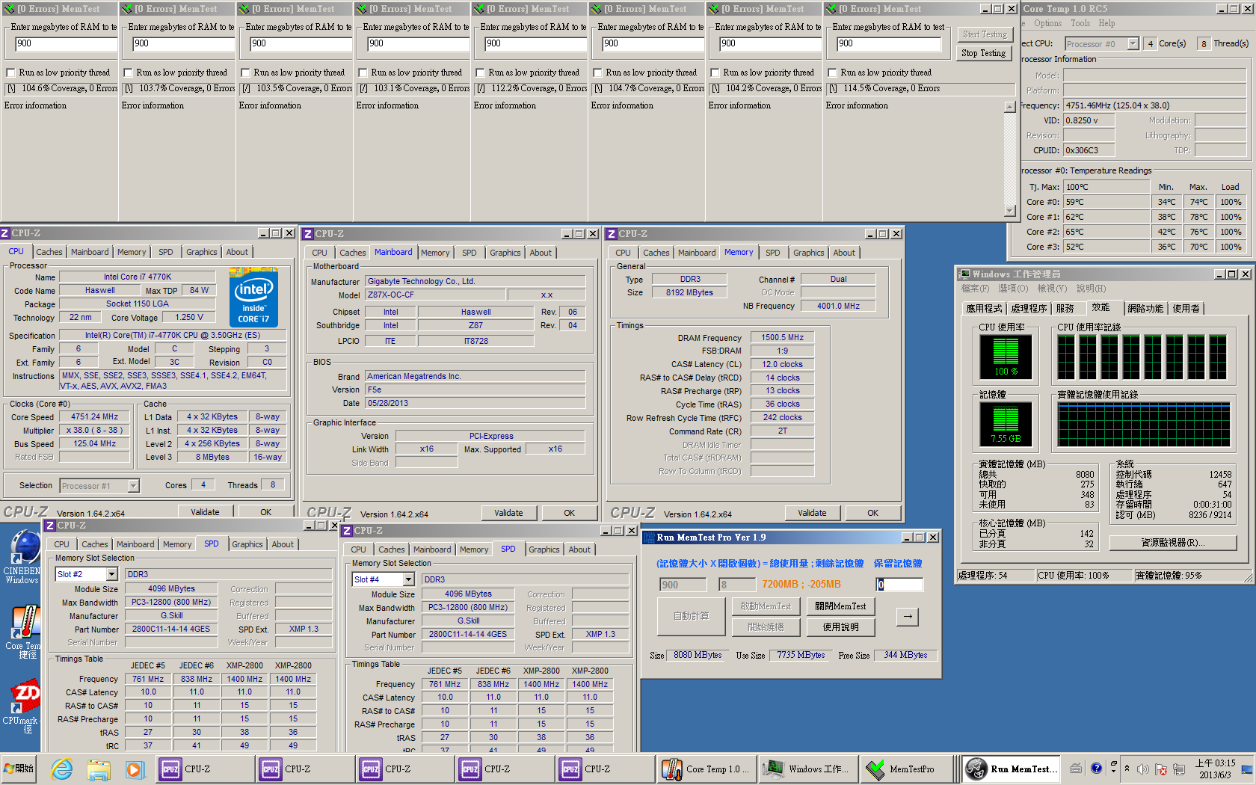1256x785 pixels.
Task: Click the Stop Testing button in MemTest
Action: [983, 53]
